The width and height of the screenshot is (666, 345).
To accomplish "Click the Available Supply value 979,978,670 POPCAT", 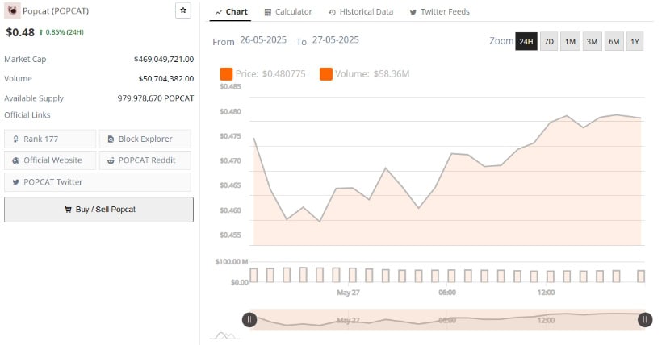I will [x=156, y=98].
